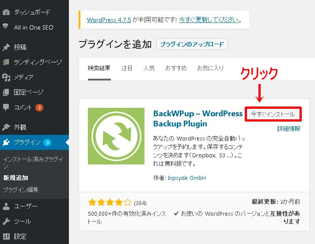Click the 外観 paintbrush icon

click(6, 127)
